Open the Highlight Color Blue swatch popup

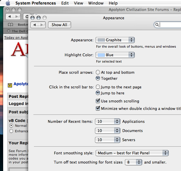[115, 55]
